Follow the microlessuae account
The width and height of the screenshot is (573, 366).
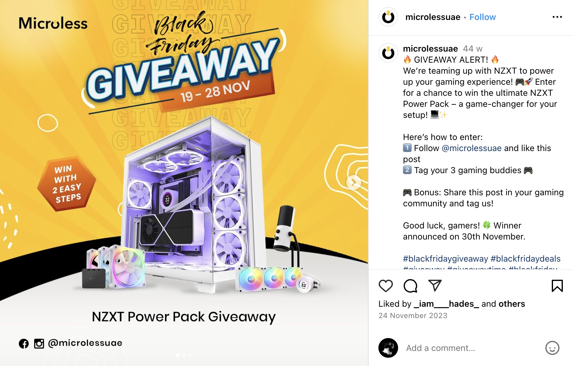coord(482,17)
